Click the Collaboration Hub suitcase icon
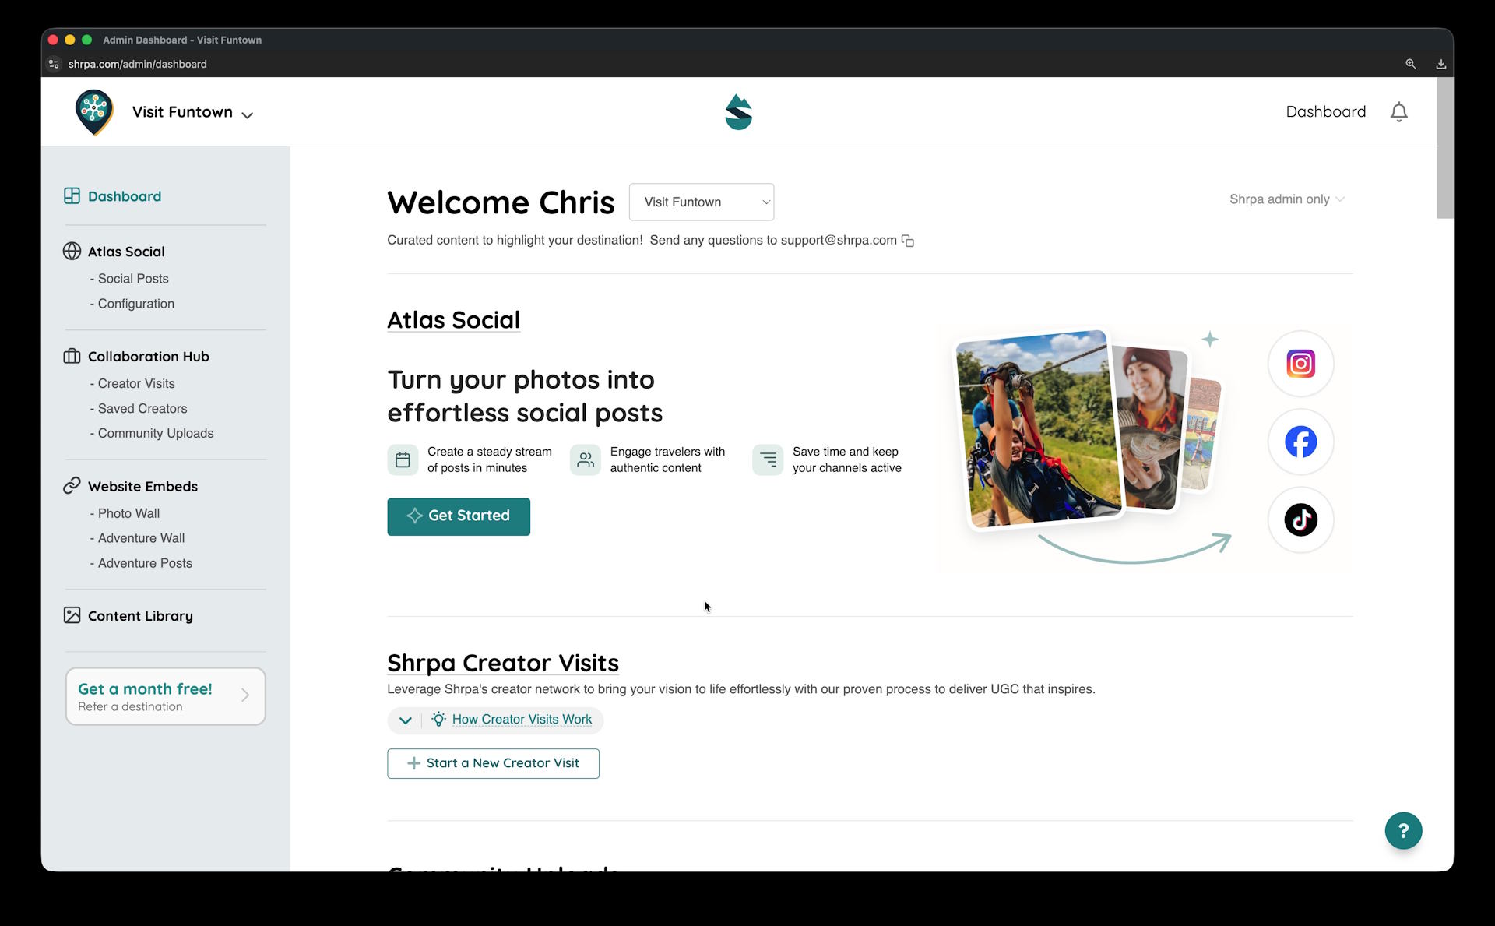Image resolution: width=1495 pixels, height=926 pixels. [72, 356]
